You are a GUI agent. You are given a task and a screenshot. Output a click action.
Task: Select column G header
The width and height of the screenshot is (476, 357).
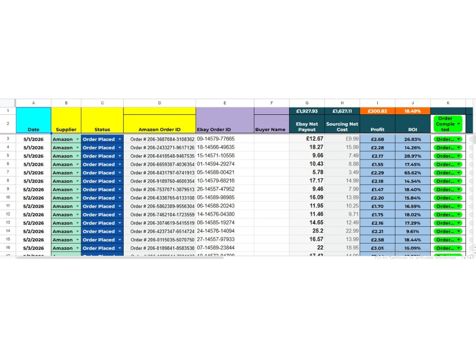pyautogui.click(x=307, y=103)
